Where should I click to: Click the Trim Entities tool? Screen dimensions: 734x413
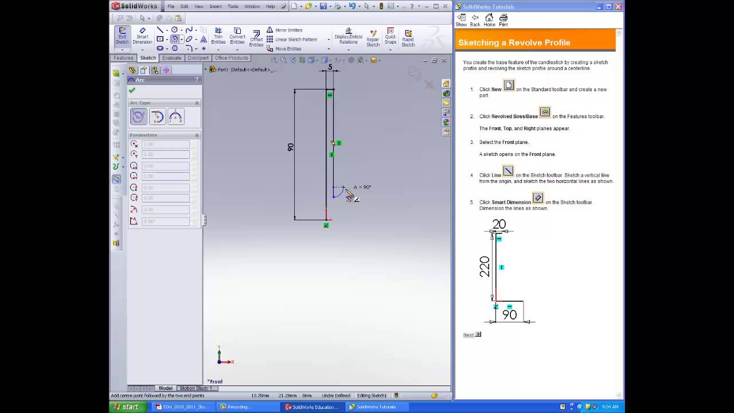218,36
